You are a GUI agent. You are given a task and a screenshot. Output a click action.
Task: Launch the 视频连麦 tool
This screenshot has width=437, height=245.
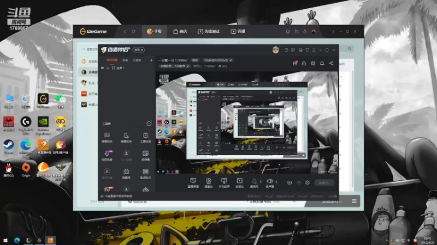[107, 156]
